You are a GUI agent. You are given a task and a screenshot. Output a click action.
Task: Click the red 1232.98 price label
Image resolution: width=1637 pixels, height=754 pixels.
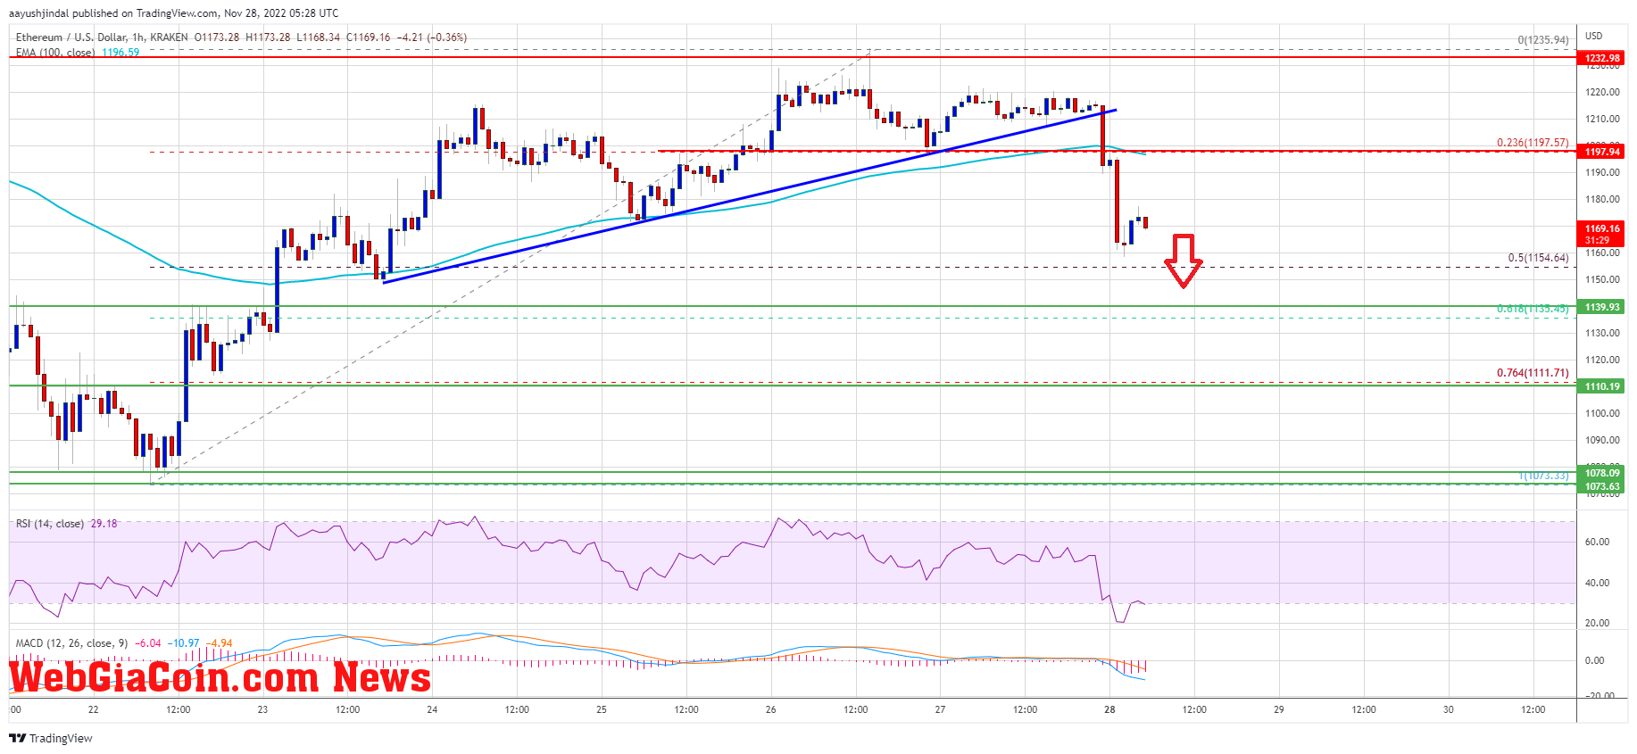pos(1601,58)
